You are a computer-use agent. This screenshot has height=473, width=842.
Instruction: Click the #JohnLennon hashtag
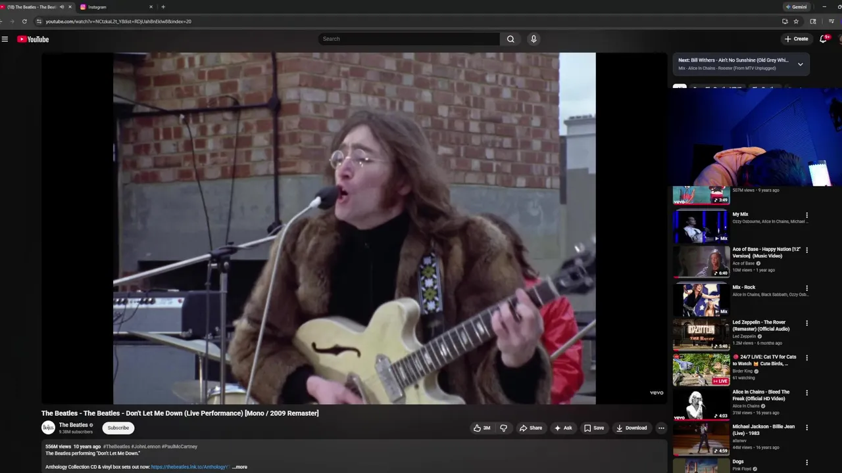pos(146,447)
